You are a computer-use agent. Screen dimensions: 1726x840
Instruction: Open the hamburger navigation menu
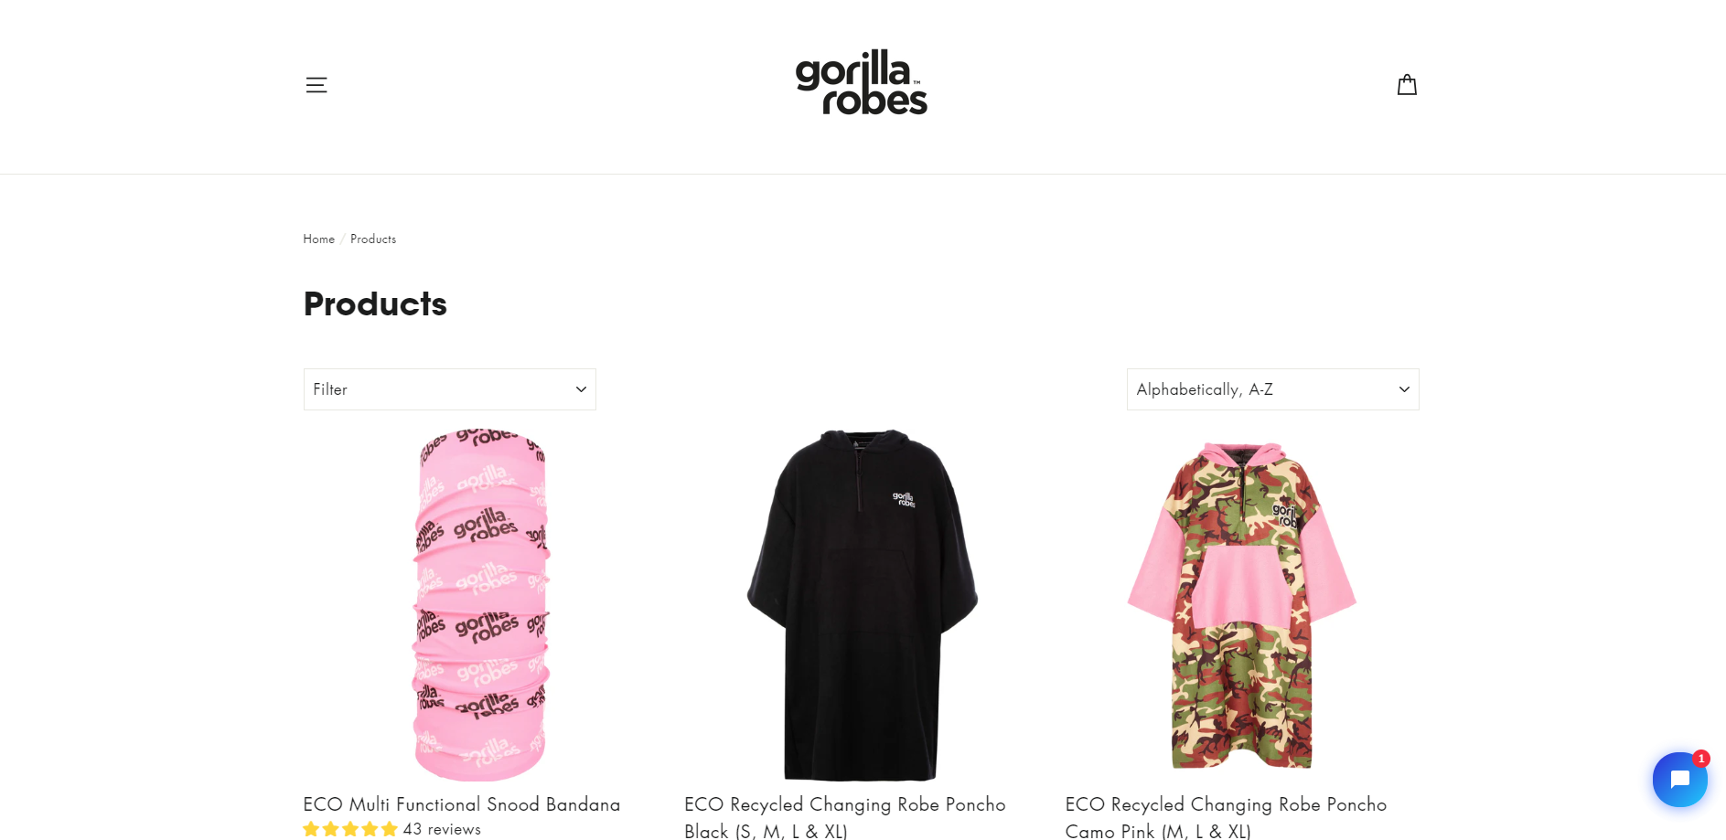point(316,85)
